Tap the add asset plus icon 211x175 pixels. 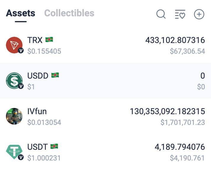[199, 14]
